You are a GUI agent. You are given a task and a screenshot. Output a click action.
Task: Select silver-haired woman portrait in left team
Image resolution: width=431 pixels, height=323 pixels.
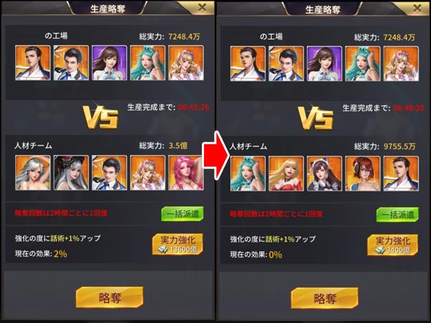pos(33,173)
